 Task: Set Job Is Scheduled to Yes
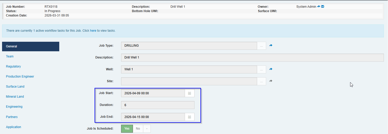tap(127, 129)
